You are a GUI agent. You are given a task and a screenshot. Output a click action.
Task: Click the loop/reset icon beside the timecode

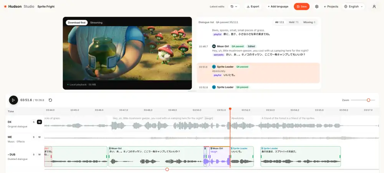pos(50,100)
